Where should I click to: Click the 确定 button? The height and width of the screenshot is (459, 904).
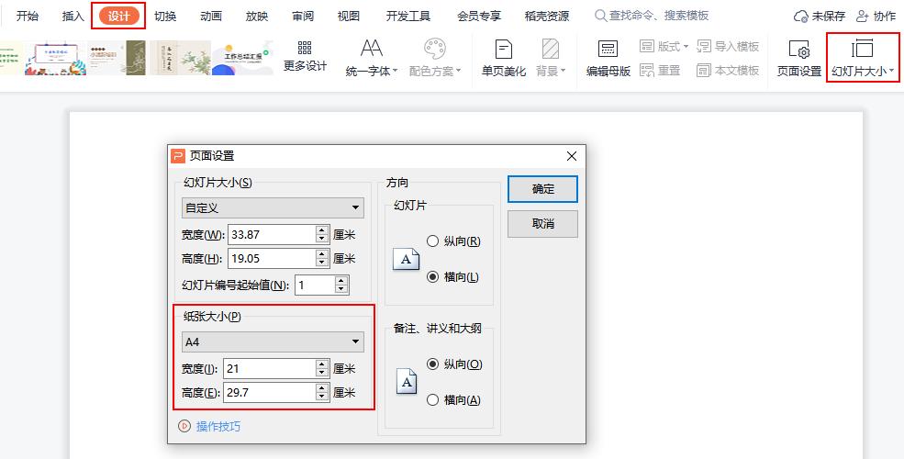click(x=542, y=189)
